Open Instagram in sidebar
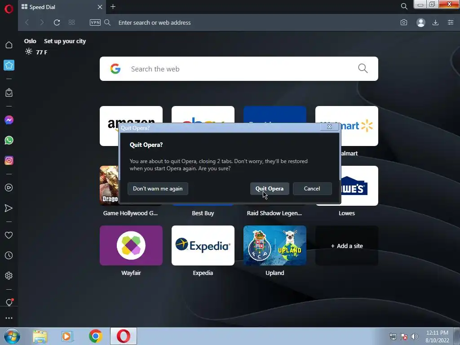The image size is (460, 345). (x=9, y=160)
